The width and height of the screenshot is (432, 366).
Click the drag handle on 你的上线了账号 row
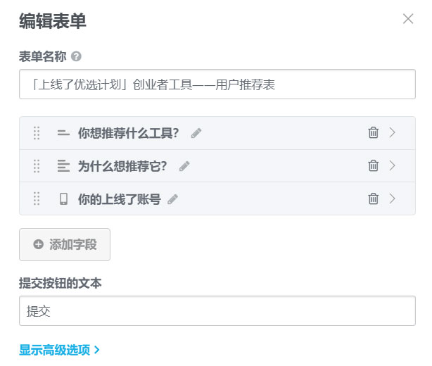[x=37, y=198]
